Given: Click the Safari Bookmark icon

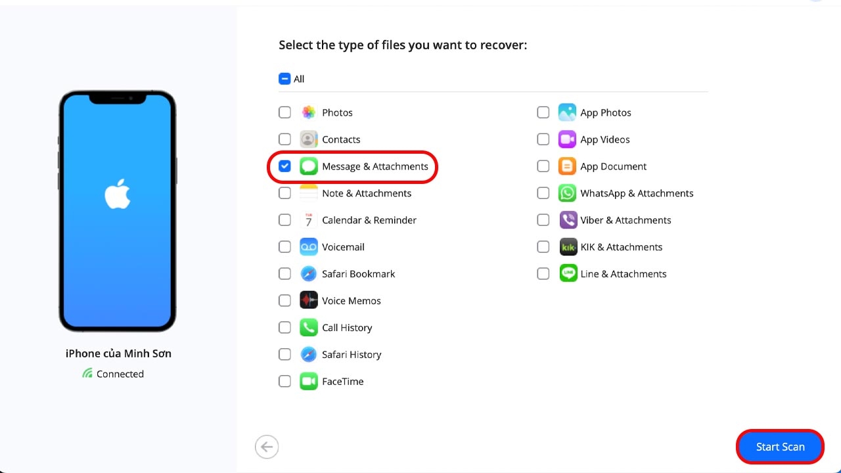Looking at the screenshot, I should 308,273.
